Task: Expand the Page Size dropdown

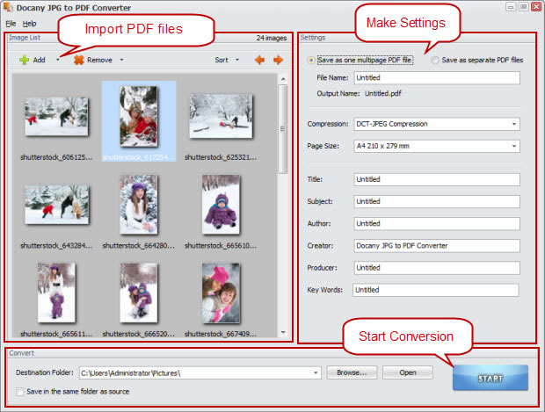Action: click(436, 146)
